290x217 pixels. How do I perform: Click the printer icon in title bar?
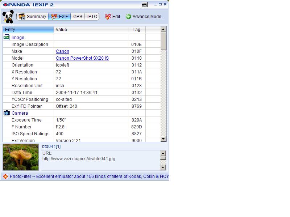coord(145,5)
